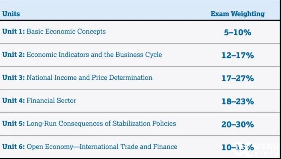
Task: Click the bold Unit 4 label
Action: click(x=13, y=100)
